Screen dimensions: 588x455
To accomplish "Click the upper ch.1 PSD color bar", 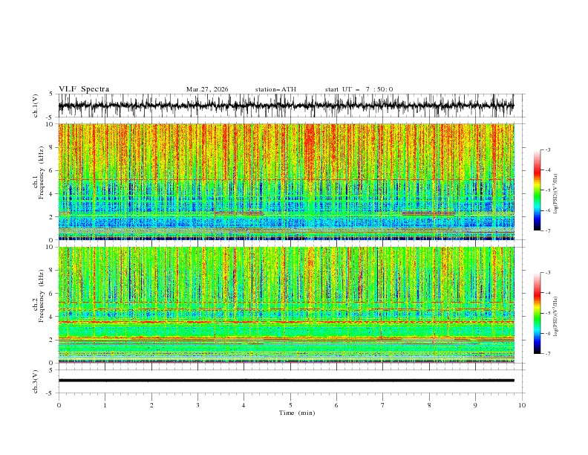I will tap(537, 190).
